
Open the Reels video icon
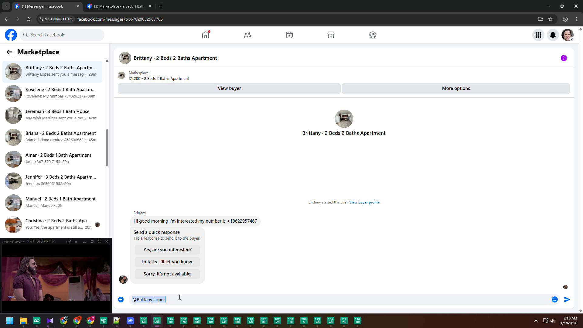pos(289,35)
